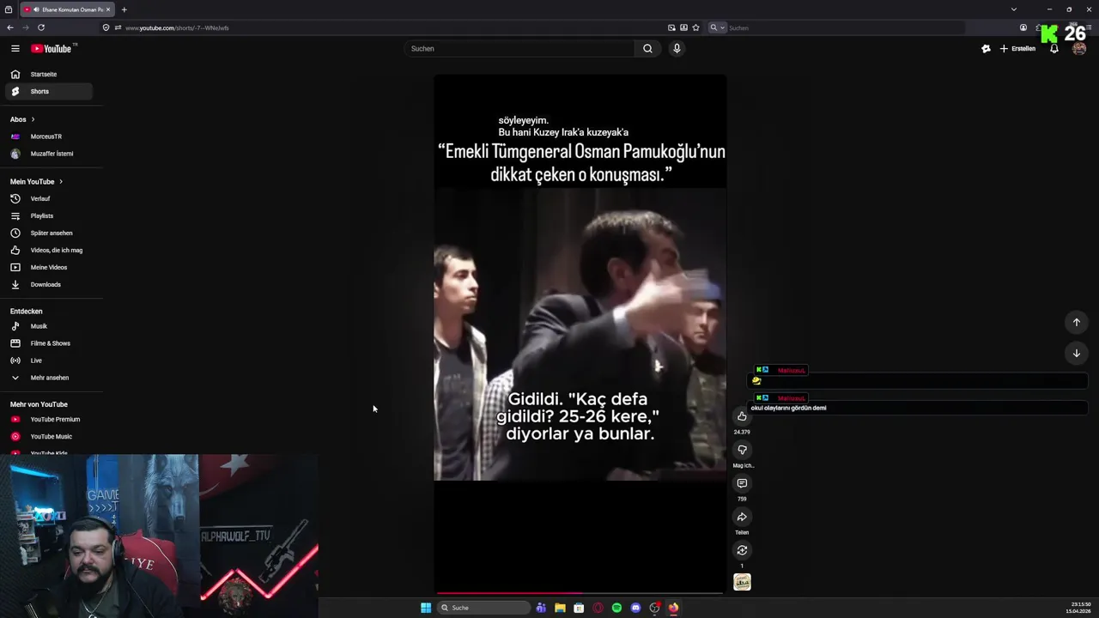Open Firefox from the taskbar
This screenshot has height=618, width=1099.
coord(673,608)
